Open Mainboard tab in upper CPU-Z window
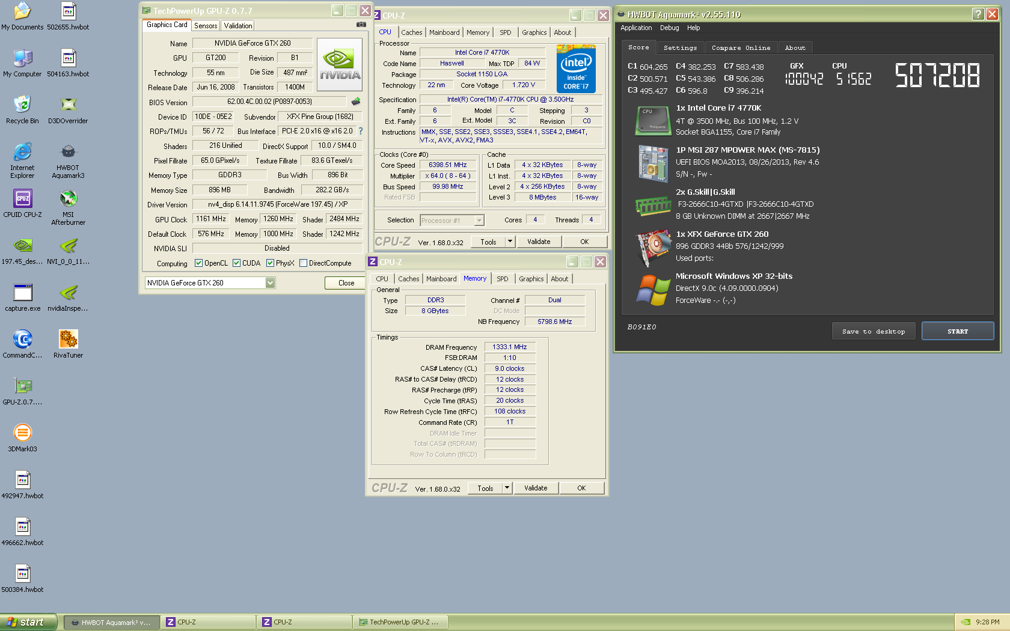The height and width of the screenshot is (631, 1010). point(444,32)
